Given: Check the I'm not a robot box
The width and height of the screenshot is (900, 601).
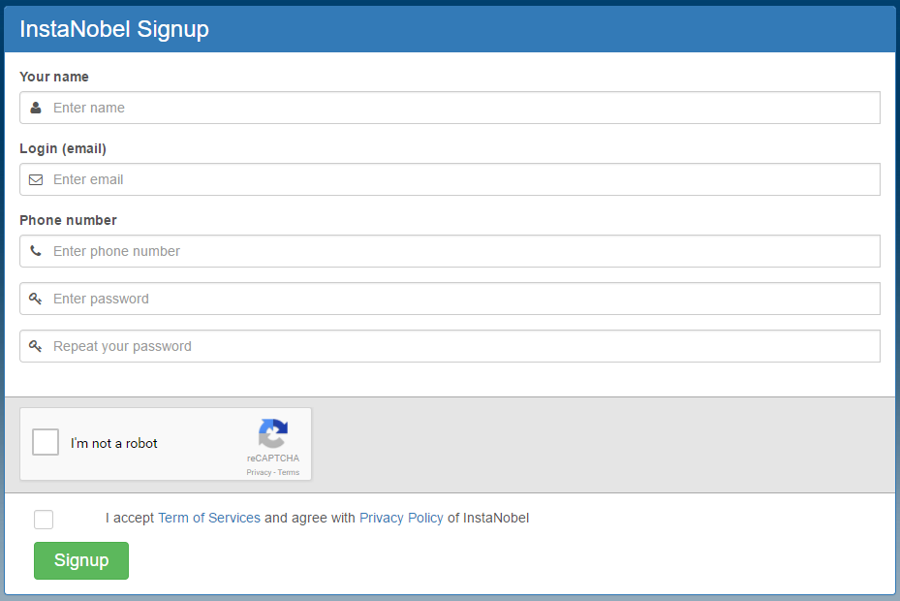Looking at the screenshot, I should (x=46, y=442).
